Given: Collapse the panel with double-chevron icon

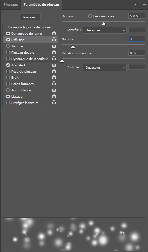Looking at the screenshot, I should point(136,5).
